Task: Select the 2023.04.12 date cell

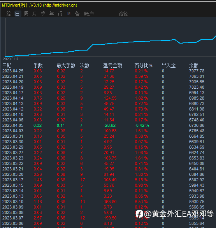Action: [x=13, y=109]
